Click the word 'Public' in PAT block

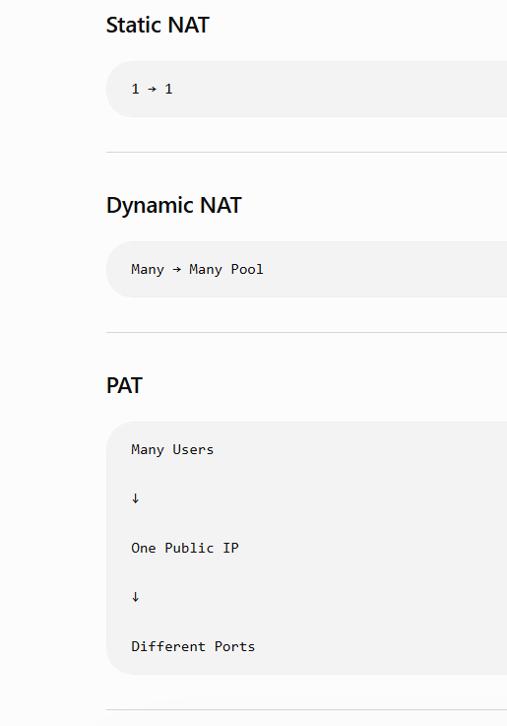(189, 549)
